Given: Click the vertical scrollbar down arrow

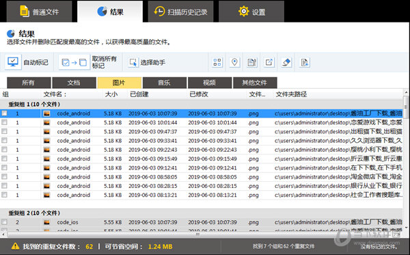Looking at the screenshot, I should 406,228.
